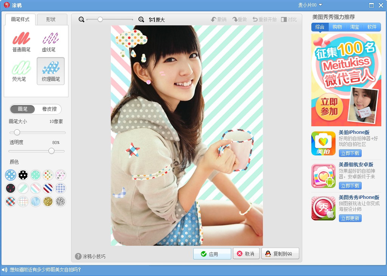Click the 复制到QQ button
Viewport: 387px width, 276px height.
(280, 254)
